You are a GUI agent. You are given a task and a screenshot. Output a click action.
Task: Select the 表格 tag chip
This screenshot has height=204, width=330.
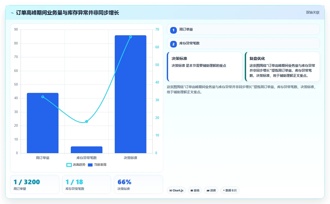195,190
